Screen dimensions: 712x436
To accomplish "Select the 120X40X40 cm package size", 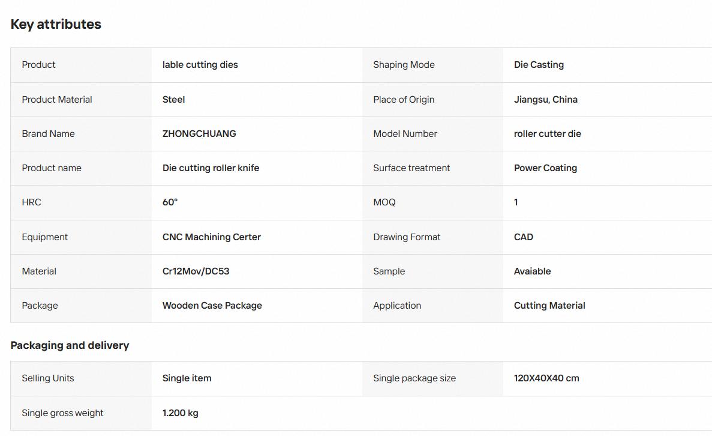I will pyautogui.click(x=546, y=378).
